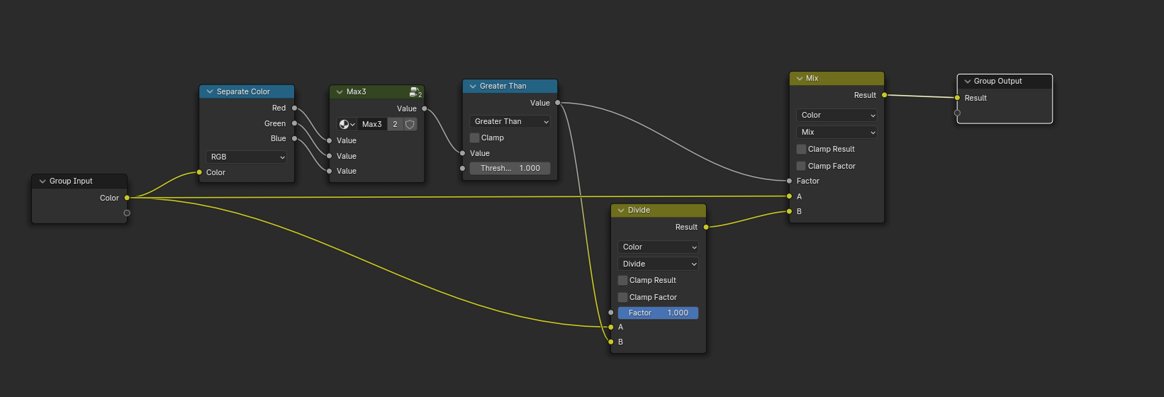Click the empty socket on Group Output
1164x397 pixels.
[x=957, y=113]
